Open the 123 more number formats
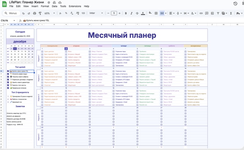 pos(83,13)
